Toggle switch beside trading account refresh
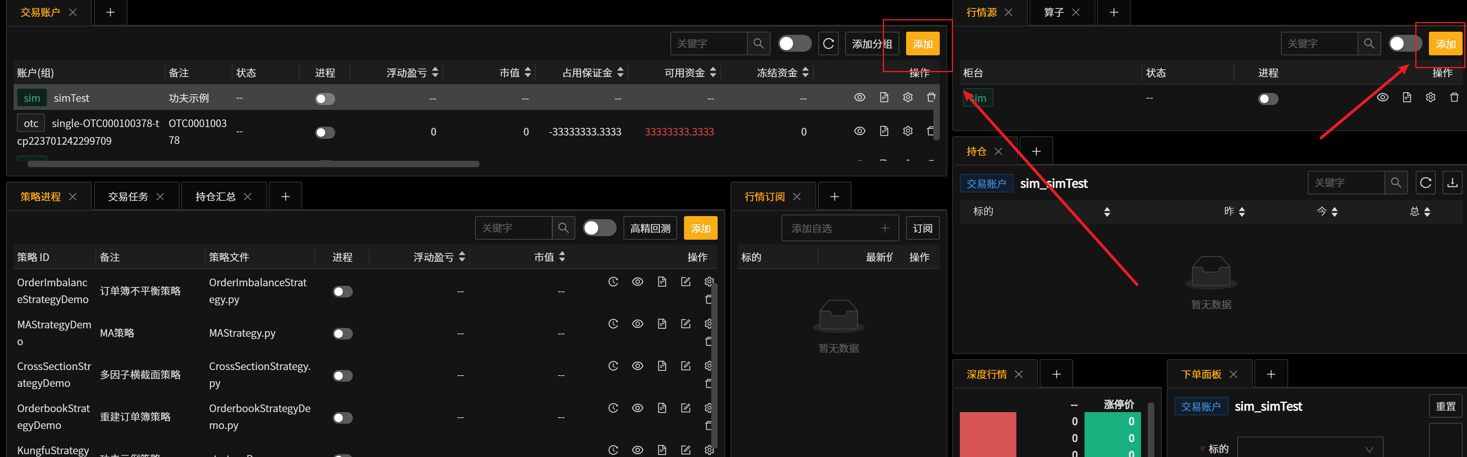This screenshot has height=457, width=1467. pyautogui.click(x=794, y=44)
